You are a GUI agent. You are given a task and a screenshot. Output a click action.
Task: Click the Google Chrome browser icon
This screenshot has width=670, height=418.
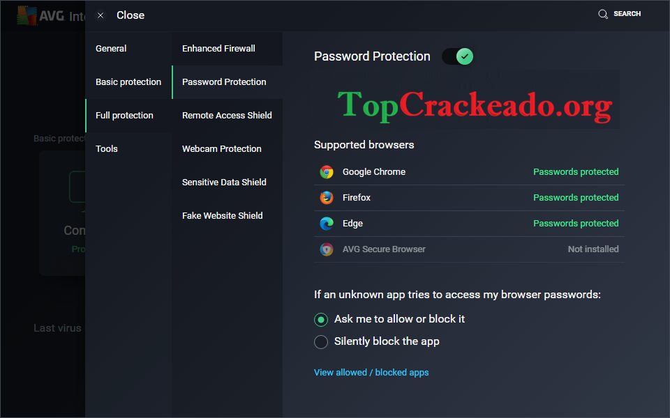tap(326, 171)
